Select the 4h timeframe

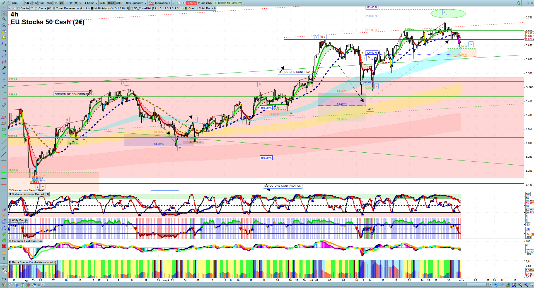click(x=61, y=3)
